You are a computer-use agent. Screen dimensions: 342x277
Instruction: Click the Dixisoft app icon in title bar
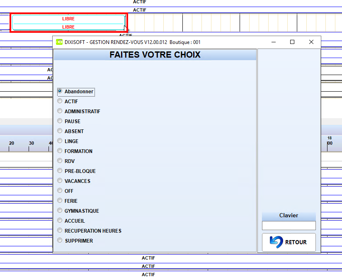(x=59, y=42)
